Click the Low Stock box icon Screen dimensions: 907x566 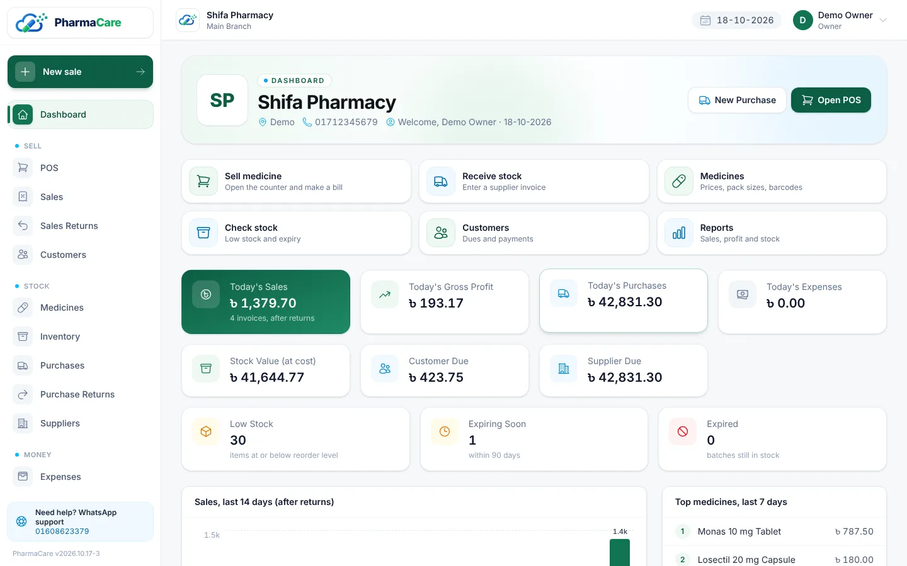(206, 431)
